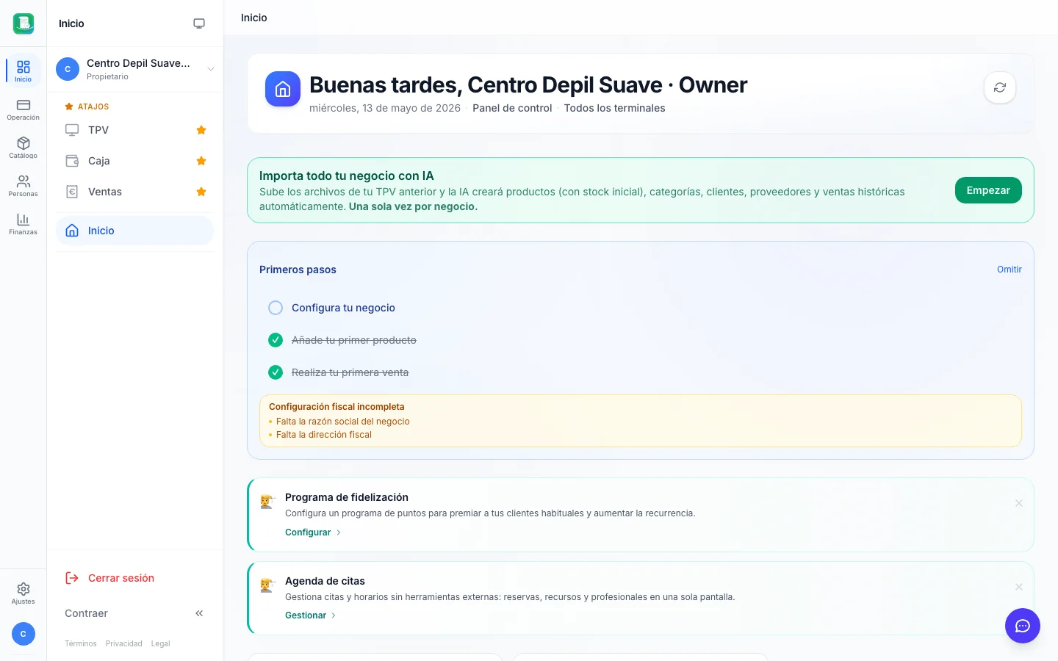The image size is (1058, 661).
Task: Click the blue home icon in the greeting card
Action: (x=283, y=89)
